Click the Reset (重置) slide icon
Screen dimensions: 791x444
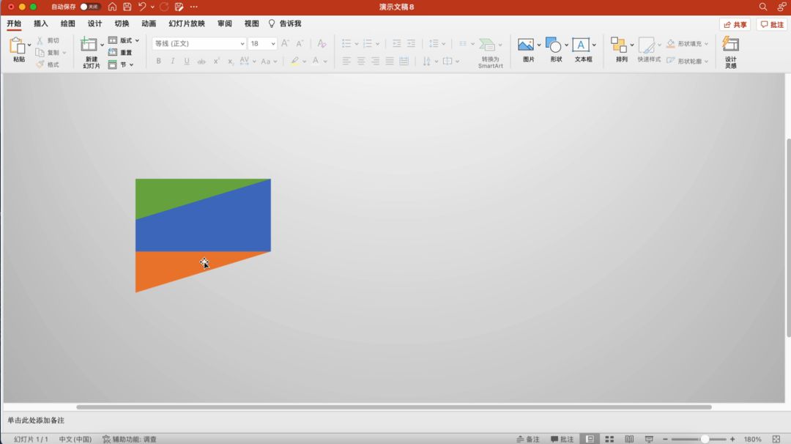(113, 53)
